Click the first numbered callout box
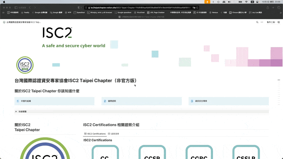 point(54,101)
